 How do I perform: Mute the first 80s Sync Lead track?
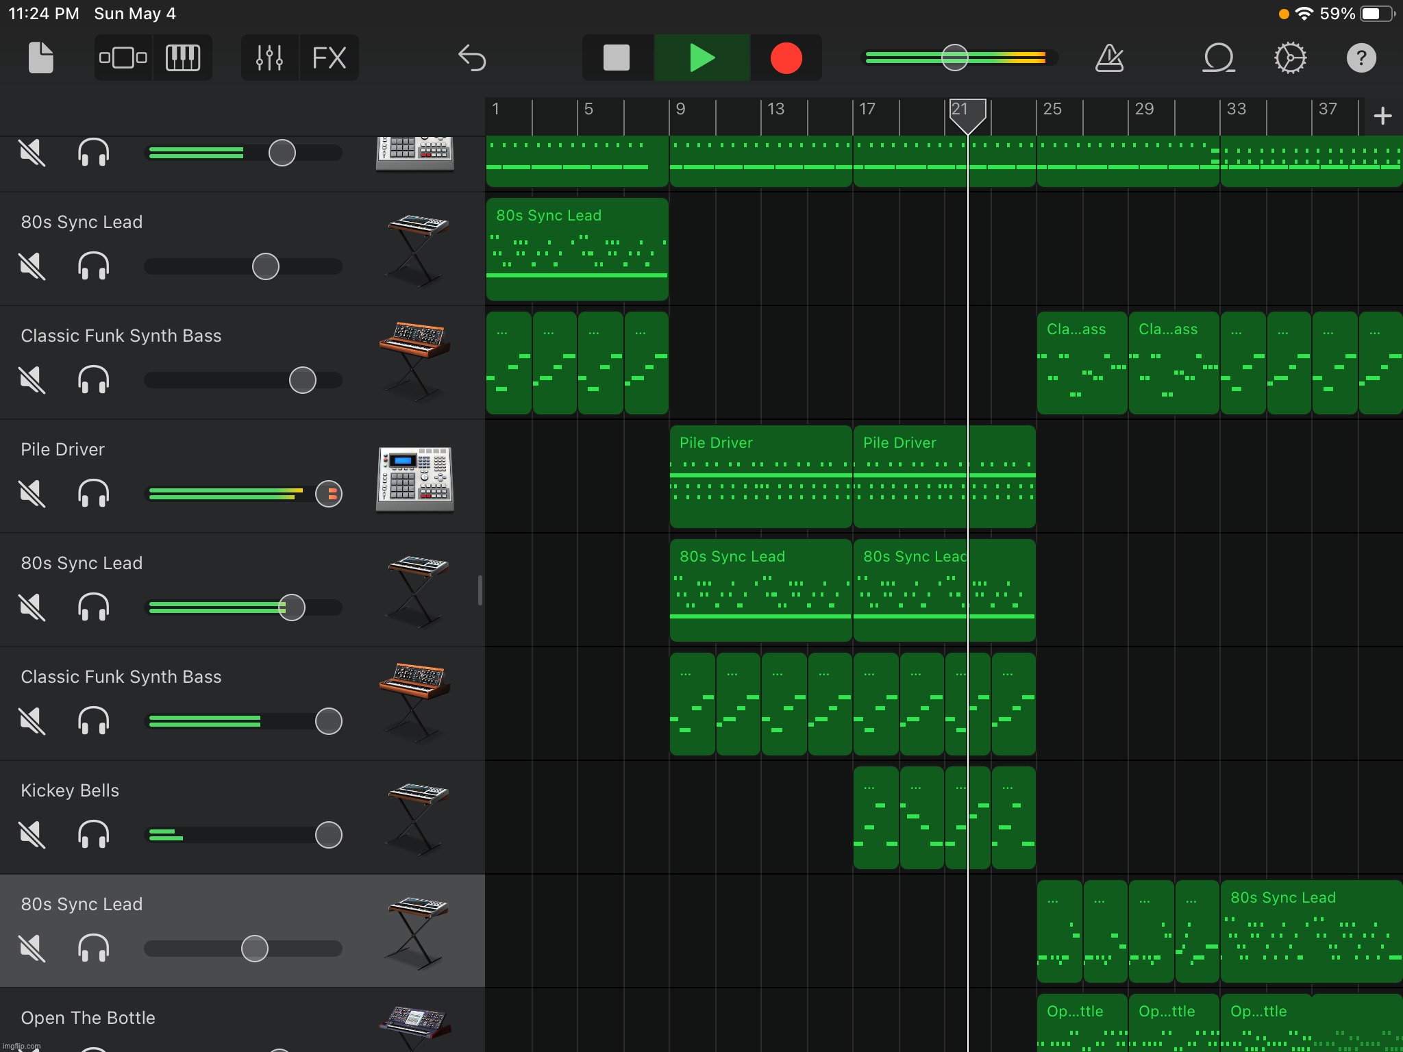[32, 266]
